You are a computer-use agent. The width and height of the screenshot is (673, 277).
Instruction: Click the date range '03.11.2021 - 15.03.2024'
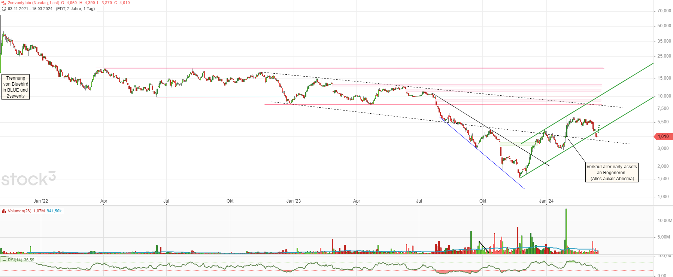30,9
